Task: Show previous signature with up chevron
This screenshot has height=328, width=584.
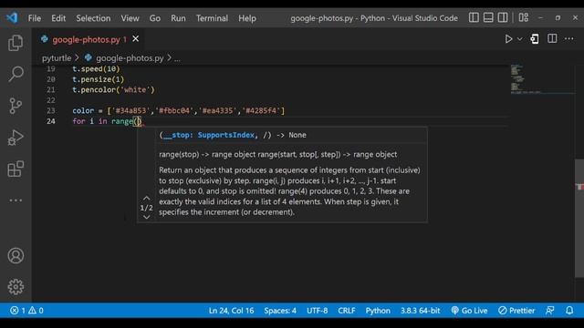Action: coord(147,199)
